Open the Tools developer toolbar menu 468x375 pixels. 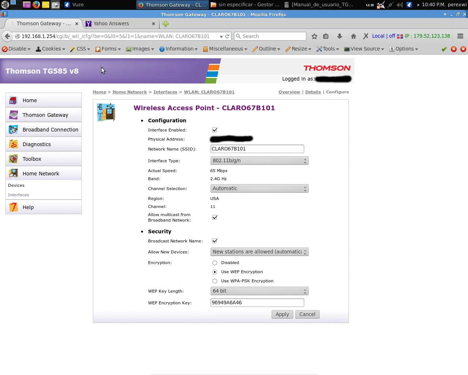(328, 49)
